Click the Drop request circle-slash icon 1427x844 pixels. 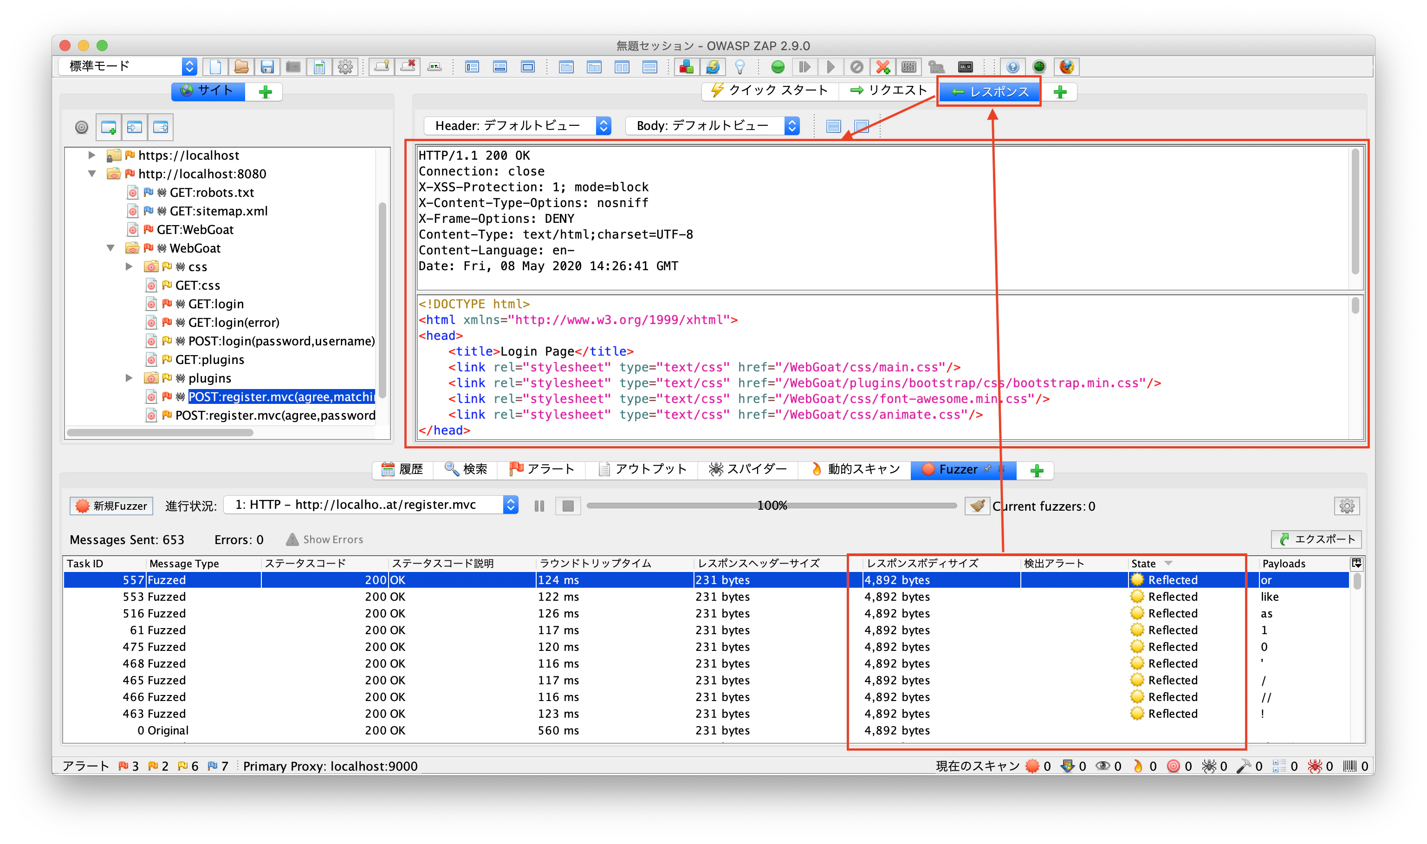pyautogui.click(x=857, y=67)
